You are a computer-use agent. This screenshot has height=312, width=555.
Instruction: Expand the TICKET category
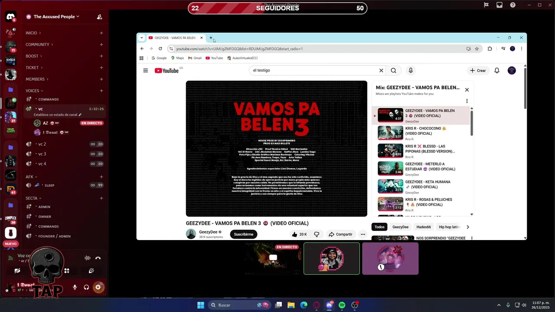point(34,68)
